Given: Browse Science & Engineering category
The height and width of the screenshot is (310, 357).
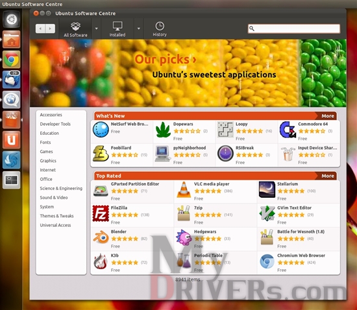Looking at the screenshot, I should (61, 188).
